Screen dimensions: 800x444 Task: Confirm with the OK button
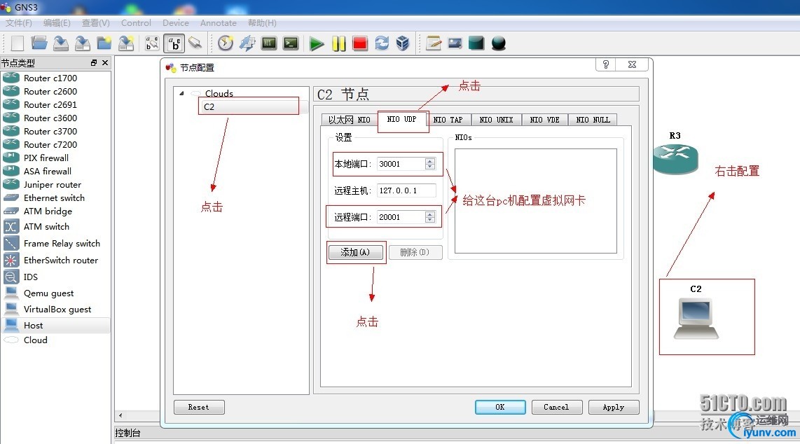(x=500, y=408)
